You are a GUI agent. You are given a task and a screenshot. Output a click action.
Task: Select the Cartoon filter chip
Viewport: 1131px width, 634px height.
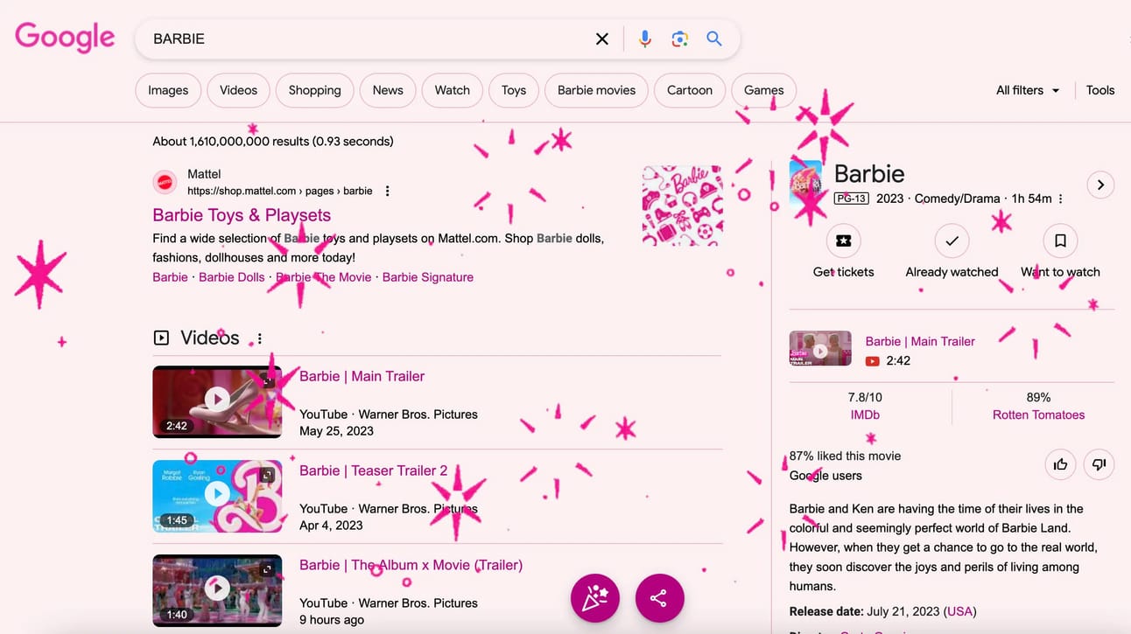690,90
